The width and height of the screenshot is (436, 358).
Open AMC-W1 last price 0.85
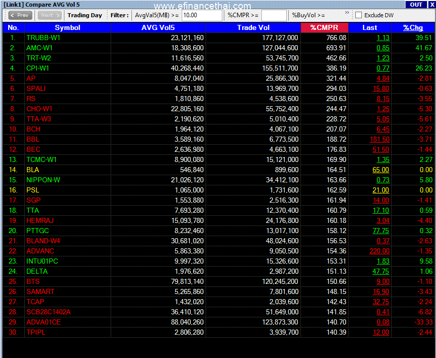383,48
